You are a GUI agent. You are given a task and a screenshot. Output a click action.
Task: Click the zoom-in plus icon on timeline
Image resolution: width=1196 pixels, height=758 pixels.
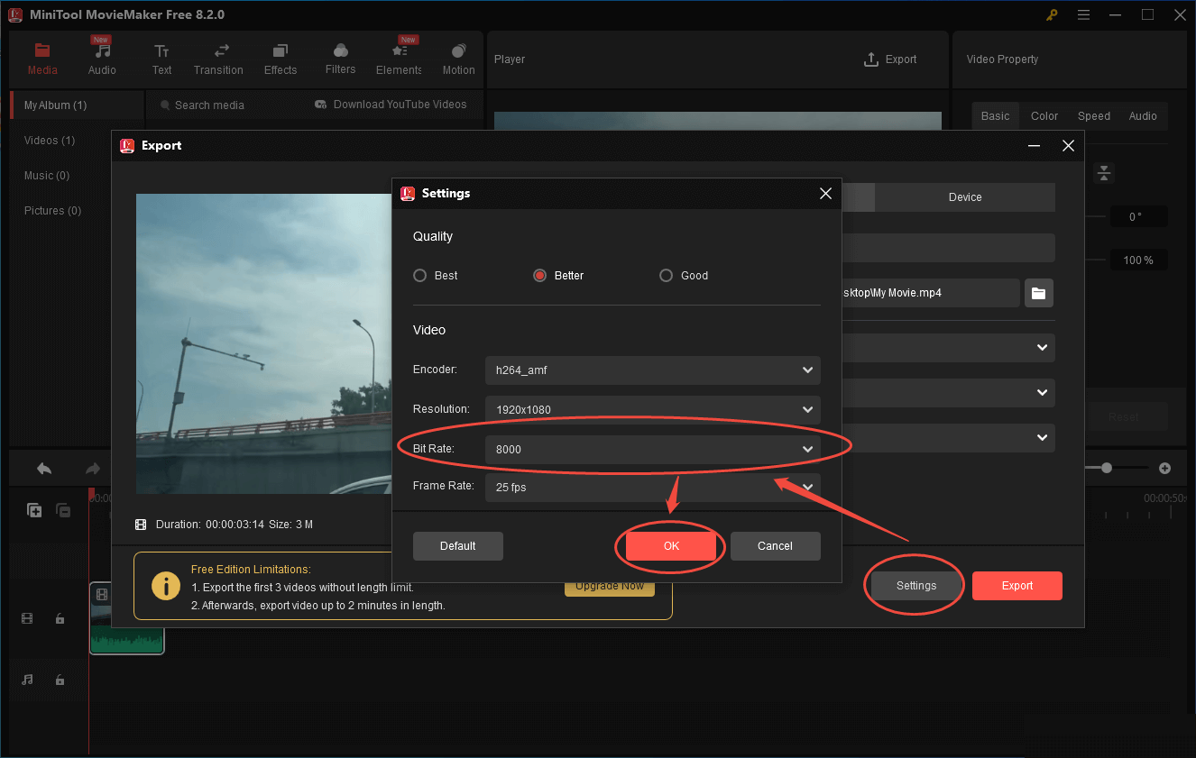pyautogui.click(x=1164, y=469)
